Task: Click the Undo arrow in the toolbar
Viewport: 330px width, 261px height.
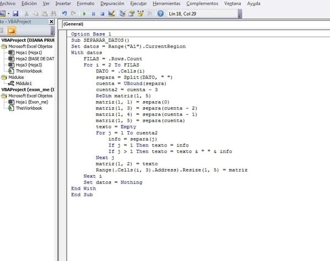Action: (x=64, y=13)
